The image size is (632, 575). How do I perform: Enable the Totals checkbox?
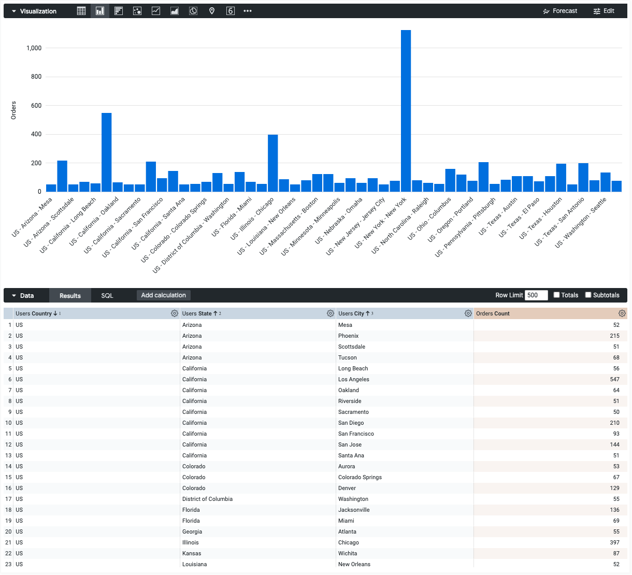pyautogui.click(x=555, y=295)
